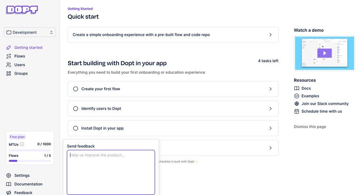
Task: Click the MTUs info icon
Action: coord(22,144)
